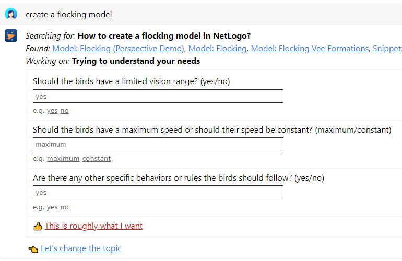Click 'This is roughly what I want'
Viewport: 402px width, 261px height.
(94, 226)
